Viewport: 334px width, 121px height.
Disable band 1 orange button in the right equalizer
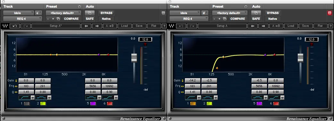pos(193,103)
